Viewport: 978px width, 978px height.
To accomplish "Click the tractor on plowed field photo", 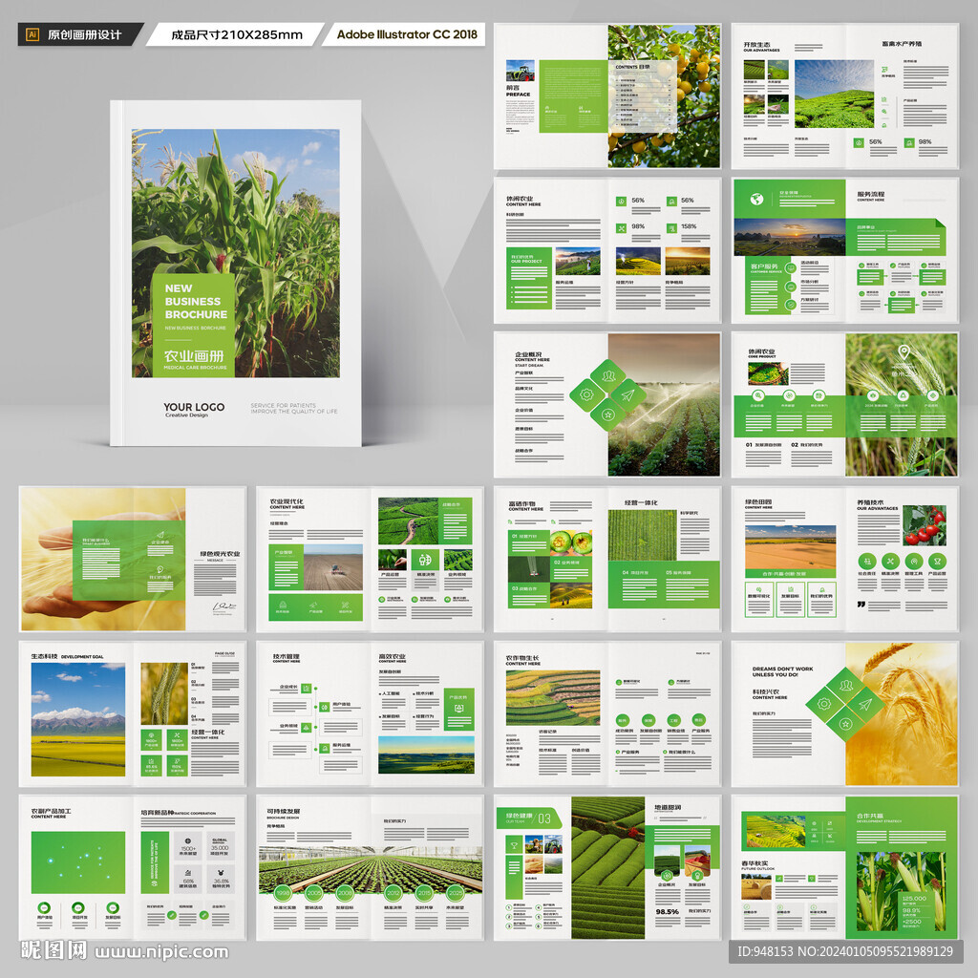I will pos(333,567).
